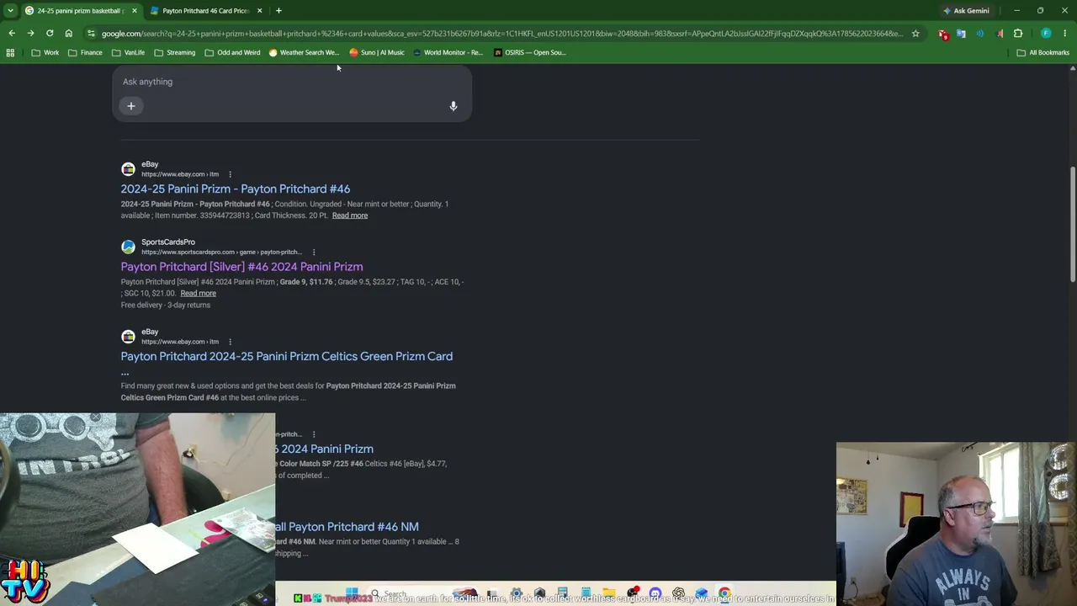Add a new browser tab
This screenshot has width=1077, height=606.
point(279,11)
